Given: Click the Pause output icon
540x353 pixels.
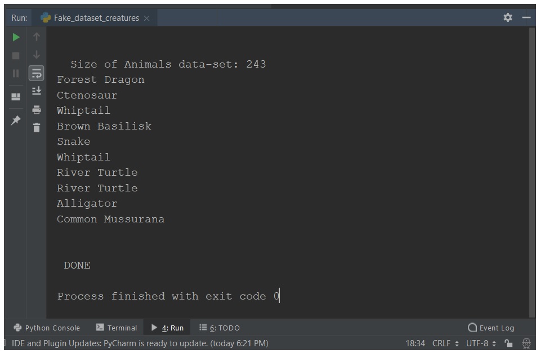Looking at the screenshot, I should tap(16, 73).
